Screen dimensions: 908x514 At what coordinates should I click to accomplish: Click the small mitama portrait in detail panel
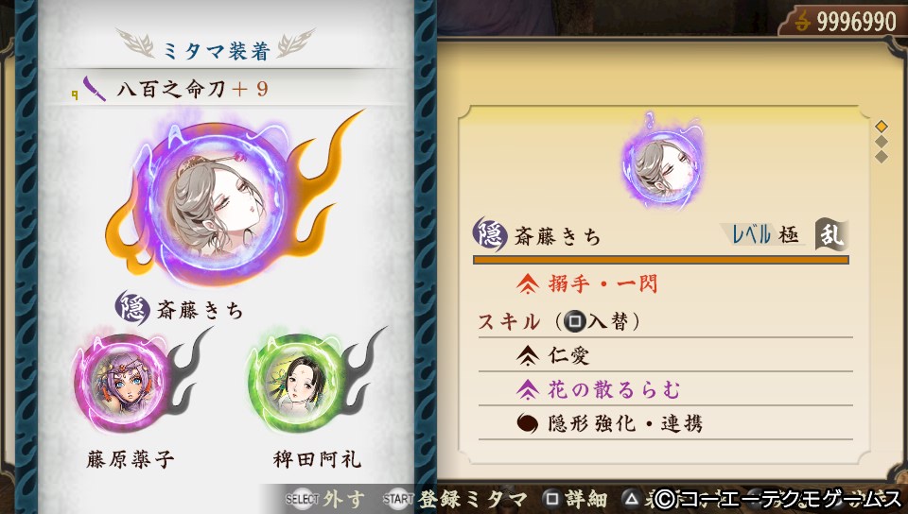663,163
